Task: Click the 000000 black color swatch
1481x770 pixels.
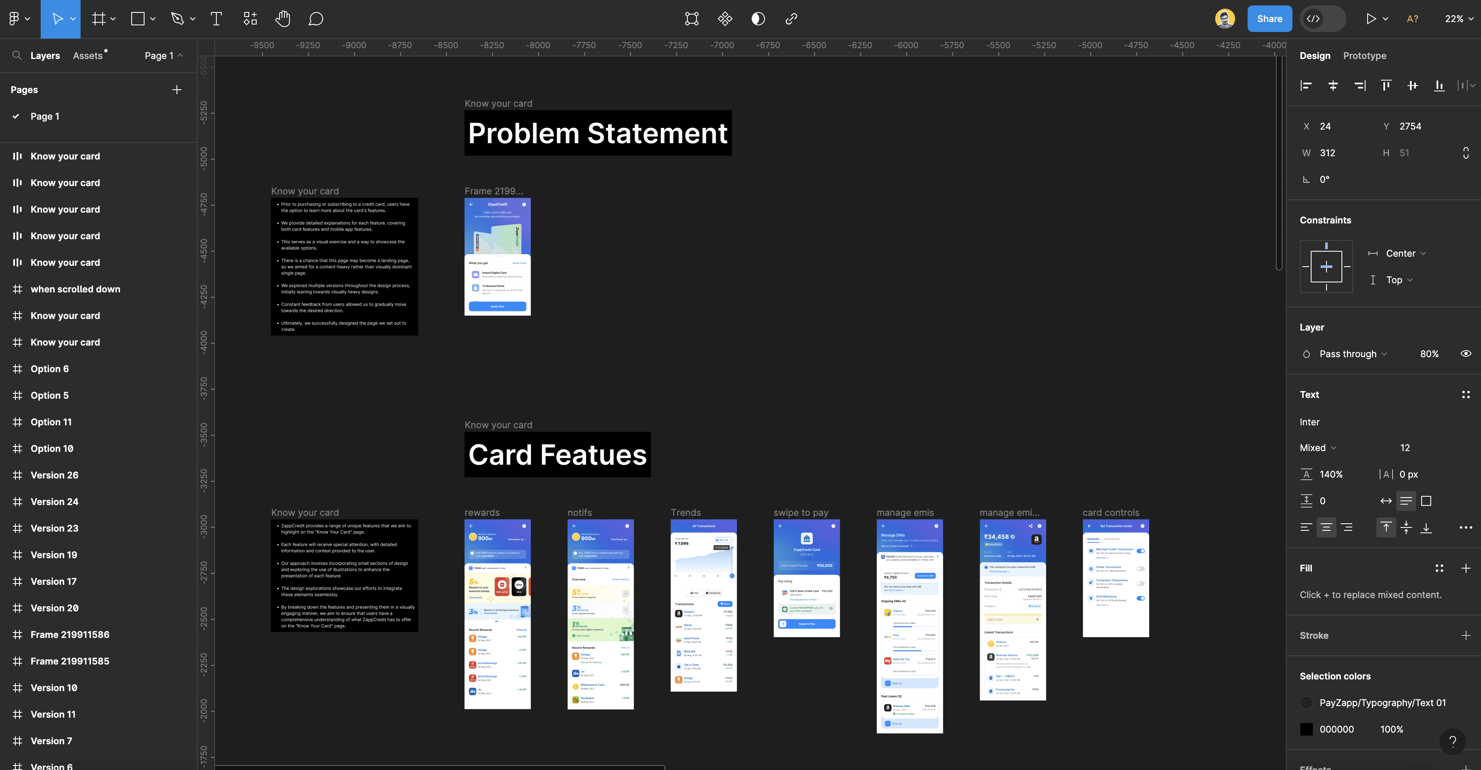Action: 1306,729
